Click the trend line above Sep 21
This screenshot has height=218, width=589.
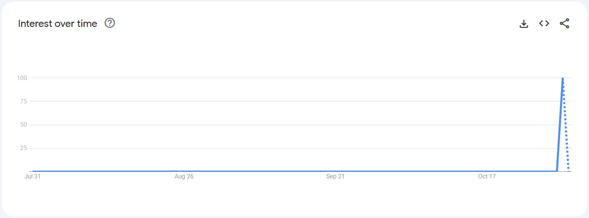335,171
